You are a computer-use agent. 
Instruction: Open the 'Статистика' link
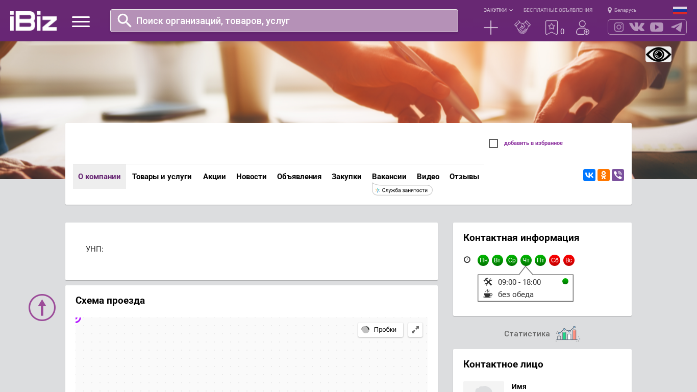point(527,334)
